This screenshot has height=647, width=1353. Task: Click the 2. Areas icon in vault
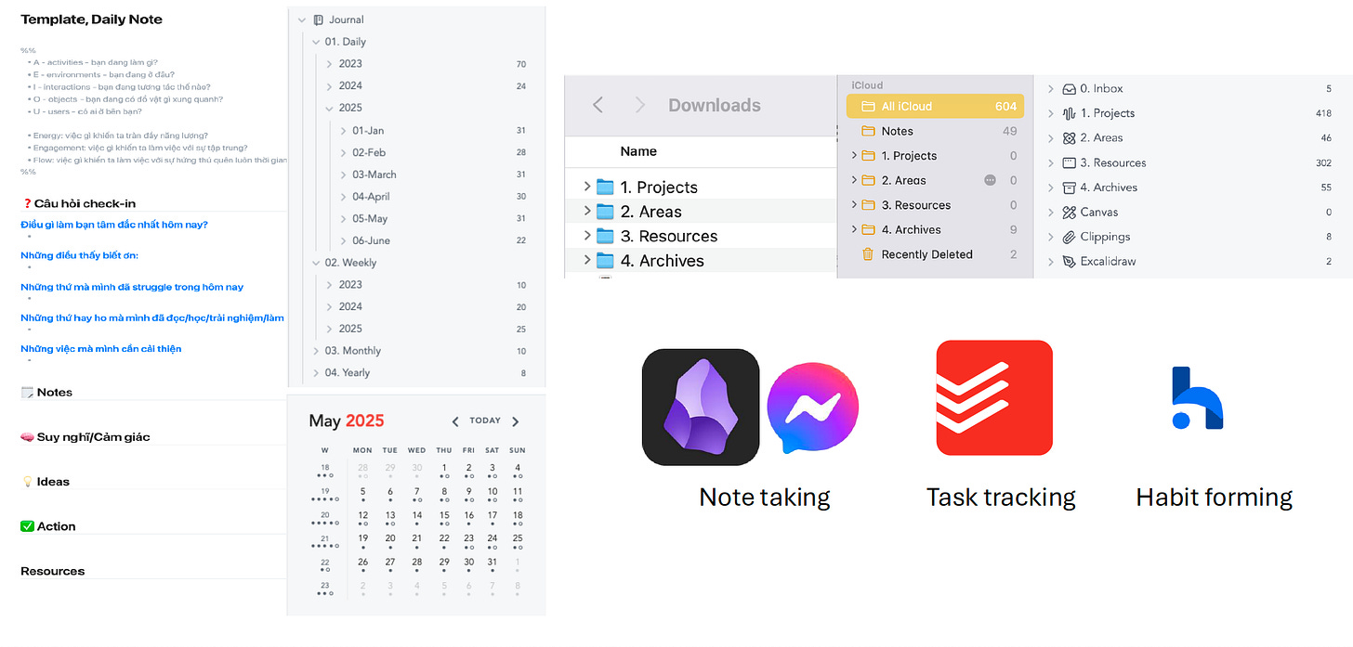[1070, 138]
